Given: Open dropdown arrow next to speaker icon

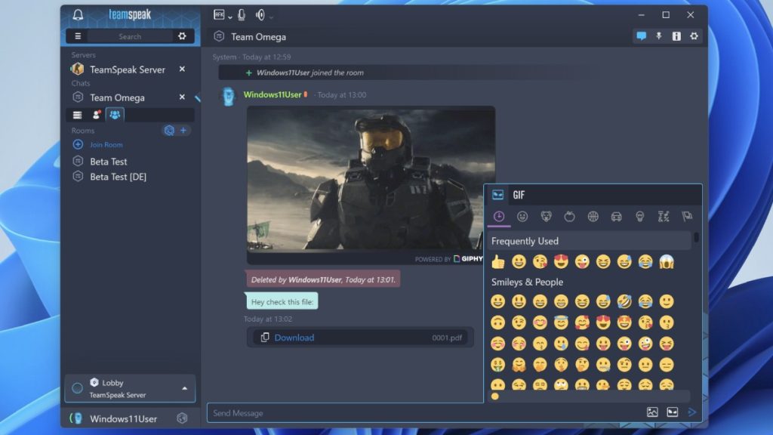Looking at the screenshot, I should 272,17.
